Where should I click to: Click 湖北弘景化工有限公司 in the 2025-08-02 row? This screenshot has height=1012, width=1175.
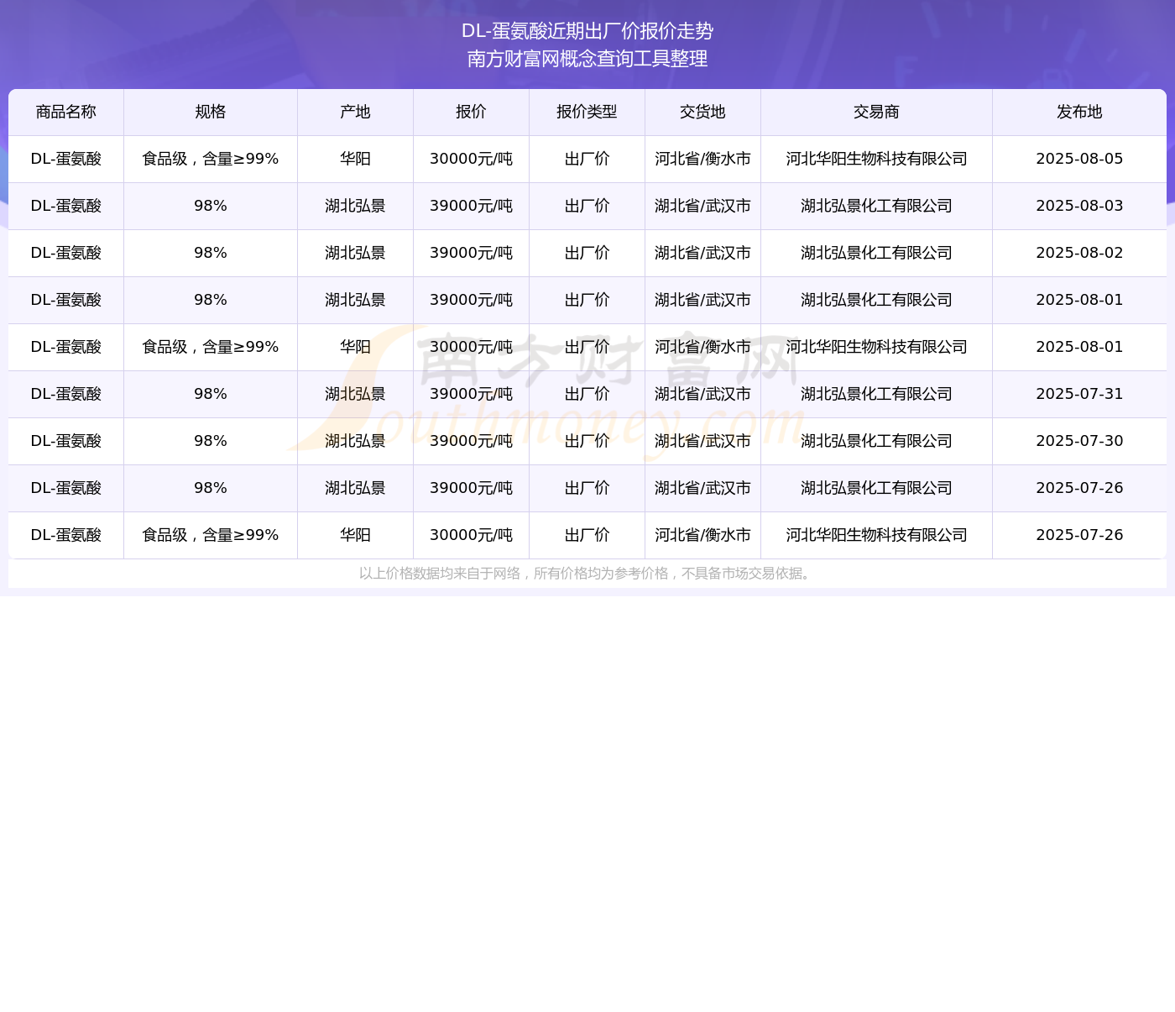point(876,253)
